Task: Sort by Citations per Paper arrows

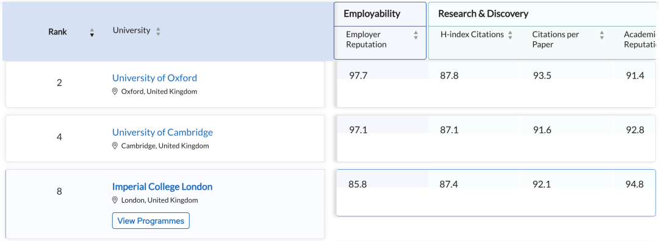Action: tap(602, 35)
